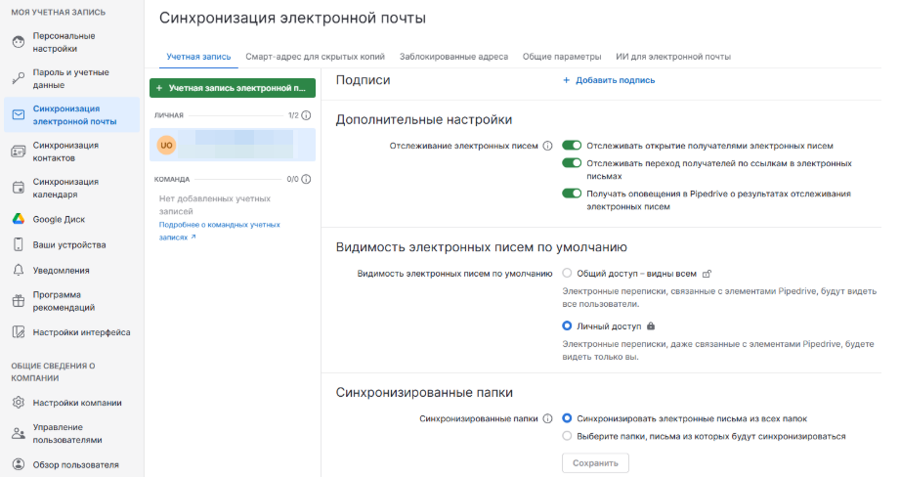
Task: Click the open lock icon after Общий доступ
Action: (x=707, y=274)
